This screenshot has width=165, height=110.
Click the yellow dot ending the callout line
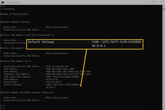pyautogui.click(x=81, y=86)
